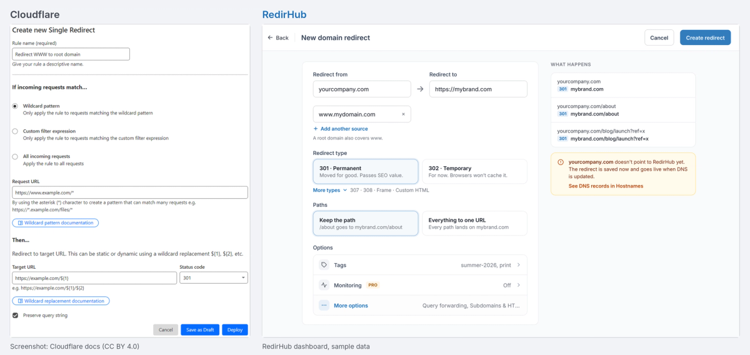Viewport: 750px width, 355px height.
Task: Click Cancel in the Cloudflare form
Action: coord(166,329)
